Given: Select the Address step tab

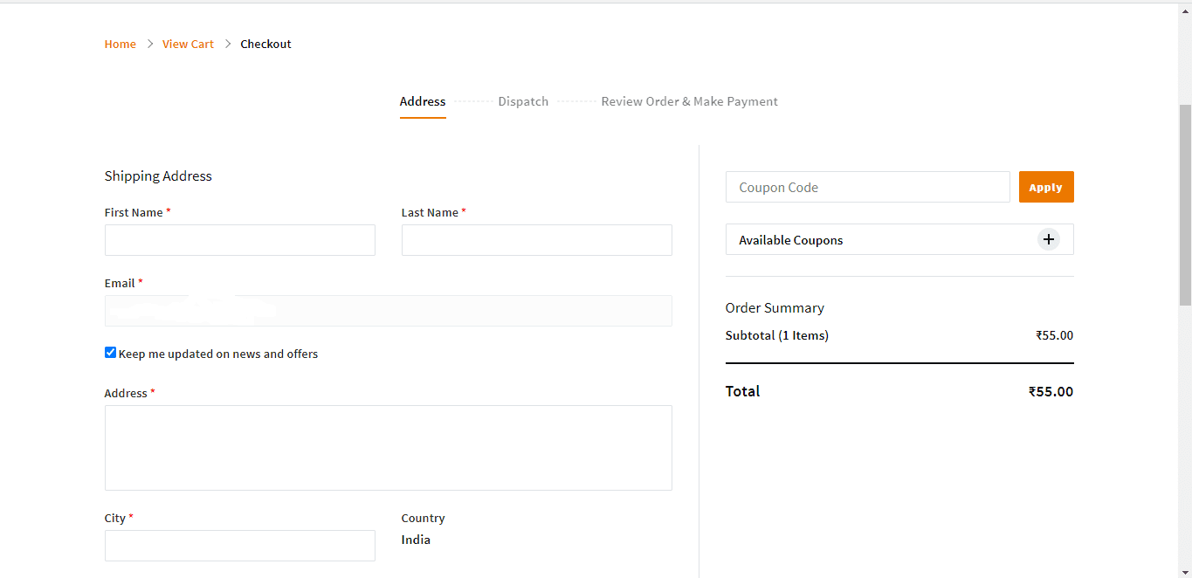Looking at the screenshot, I should click(422, 101).
